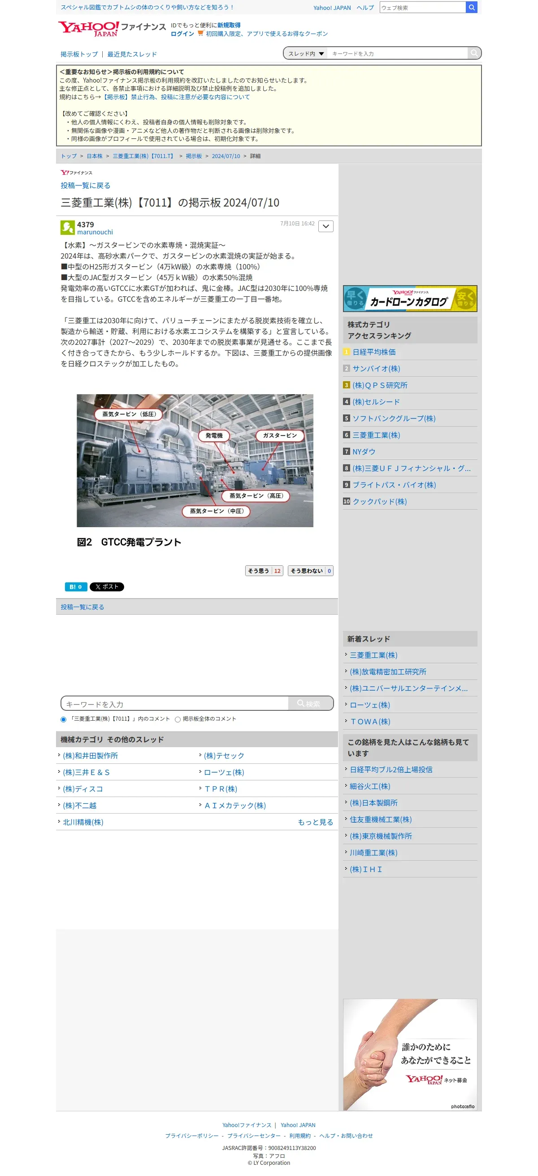Click the 2024/07/10 breadcrumb

pyautogui.click(x=226, y=156)
